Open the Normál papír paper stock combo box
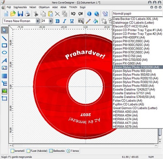Viewport: 163px width, 159px height. [x=138, y=13]
